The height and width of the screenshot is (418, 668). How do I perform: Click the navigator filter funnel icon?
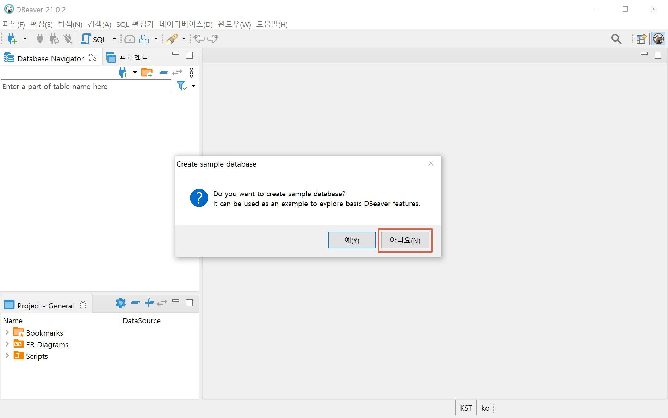(x=181, y=86)
